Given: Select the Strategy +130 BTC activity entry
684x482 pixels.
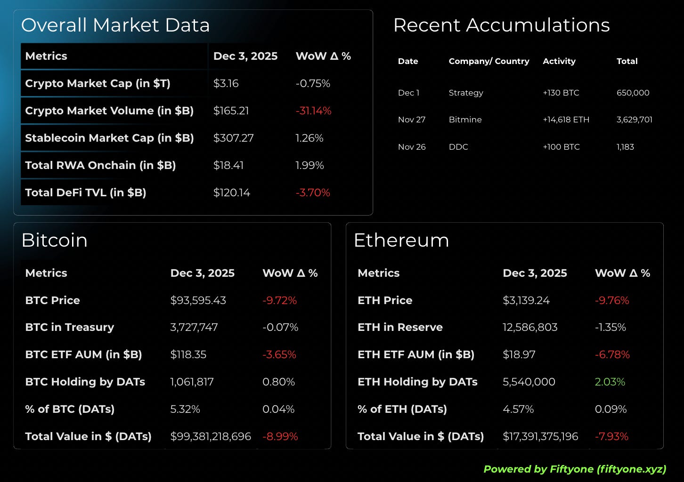Looking at the screenshot, I should pos(561,93).
